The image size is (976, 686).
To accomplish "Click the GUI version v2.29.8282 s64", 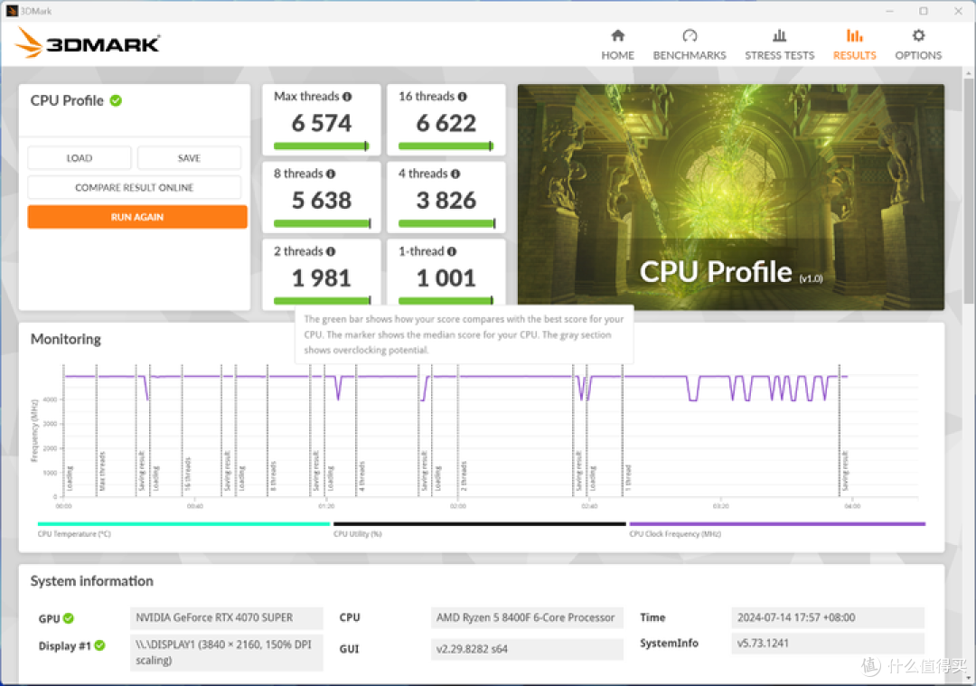I will [527, 649].
